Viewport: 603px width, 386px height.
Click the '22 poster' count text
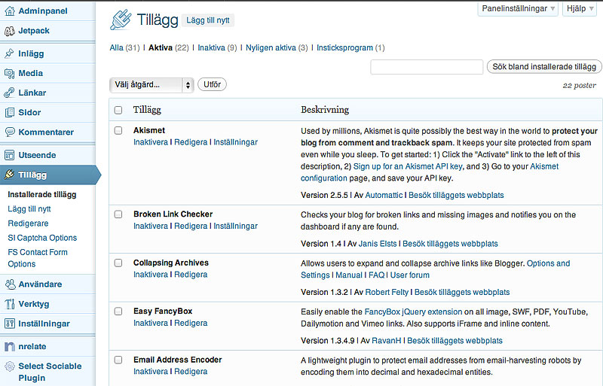(580, 85)
